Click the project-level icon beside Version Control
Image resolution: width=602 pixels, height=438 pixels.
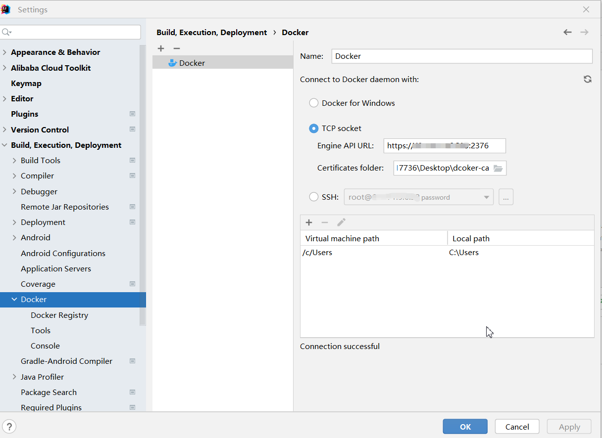pyautogui.click(x=132, y=130)
